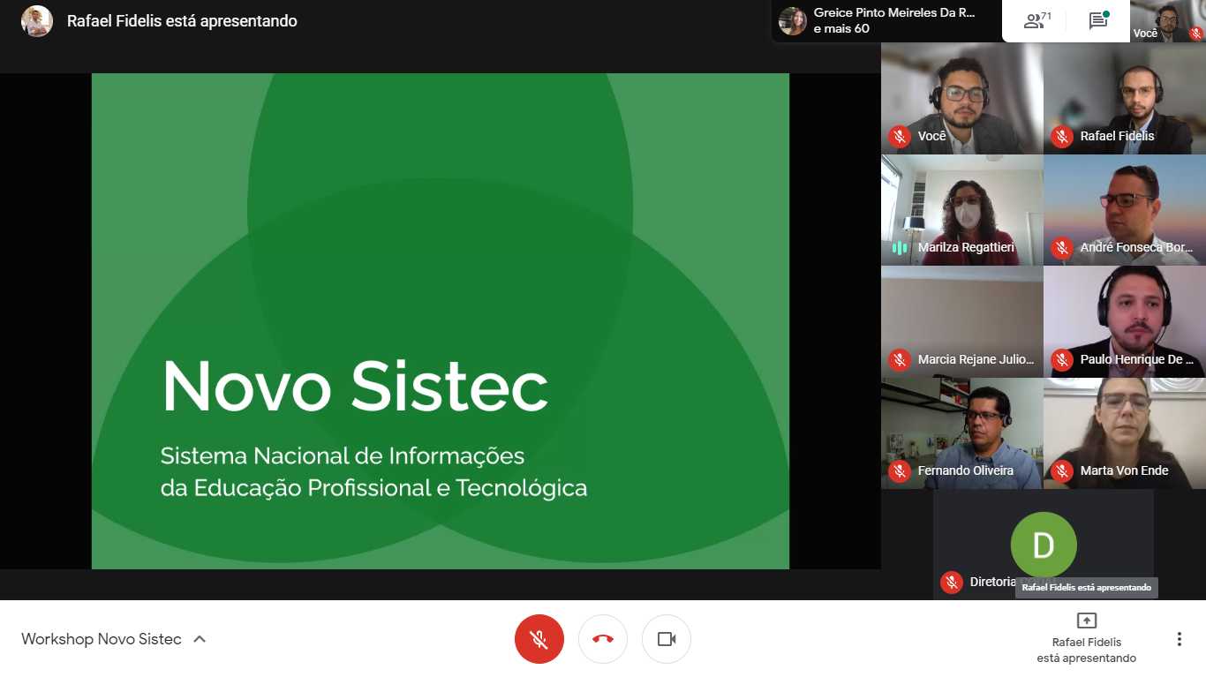The height and width of the screenshot is (677, 1206).
Task: Select André Fonseca Bor... video tile
Action: click(x=1125, y=210)
